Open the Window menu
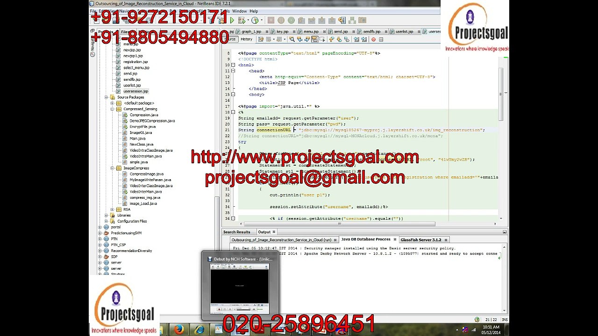 point(239,11)
